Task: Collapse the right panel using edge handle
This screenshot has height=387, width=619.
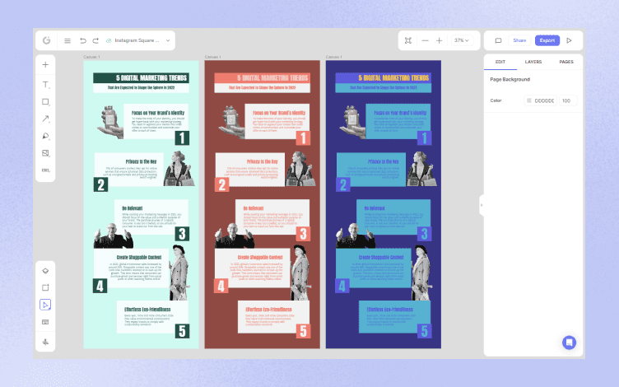Action: click(x=482, y=205)
